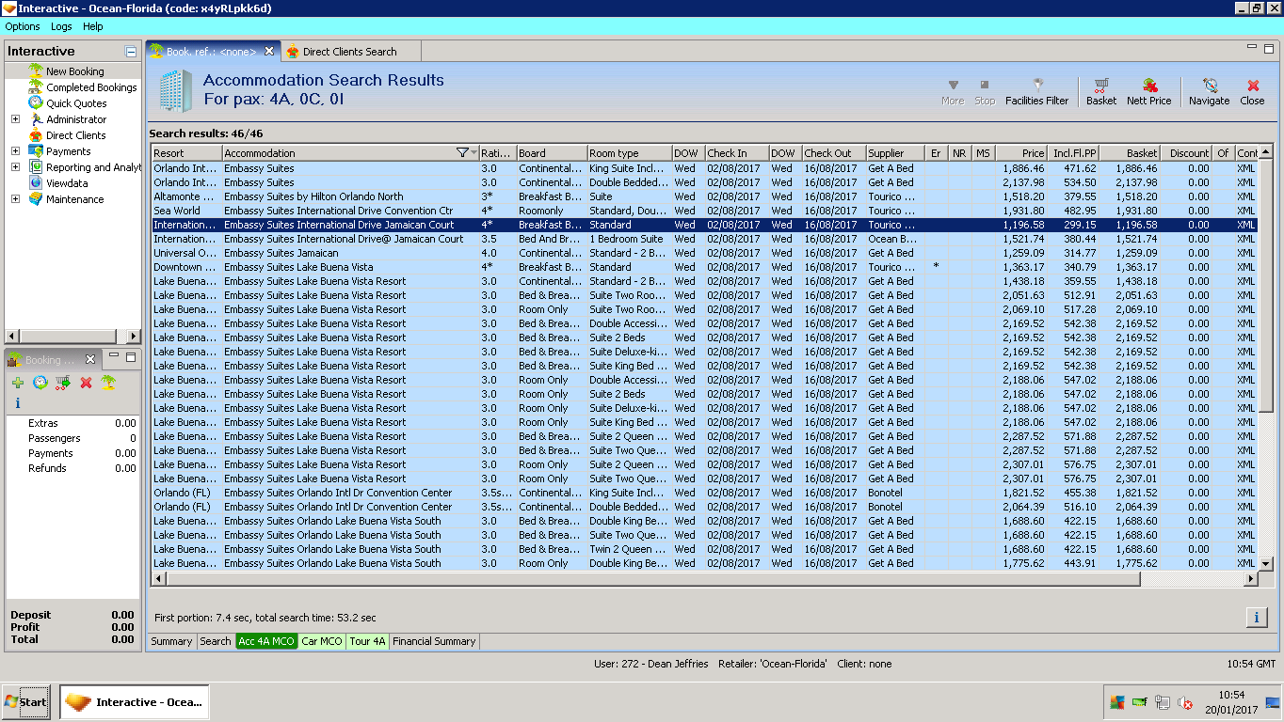The width and height of the screenshot is (1284, 722).
Task: Click the Nett Price toolbar icon
Action: [x=1148, y=86]
